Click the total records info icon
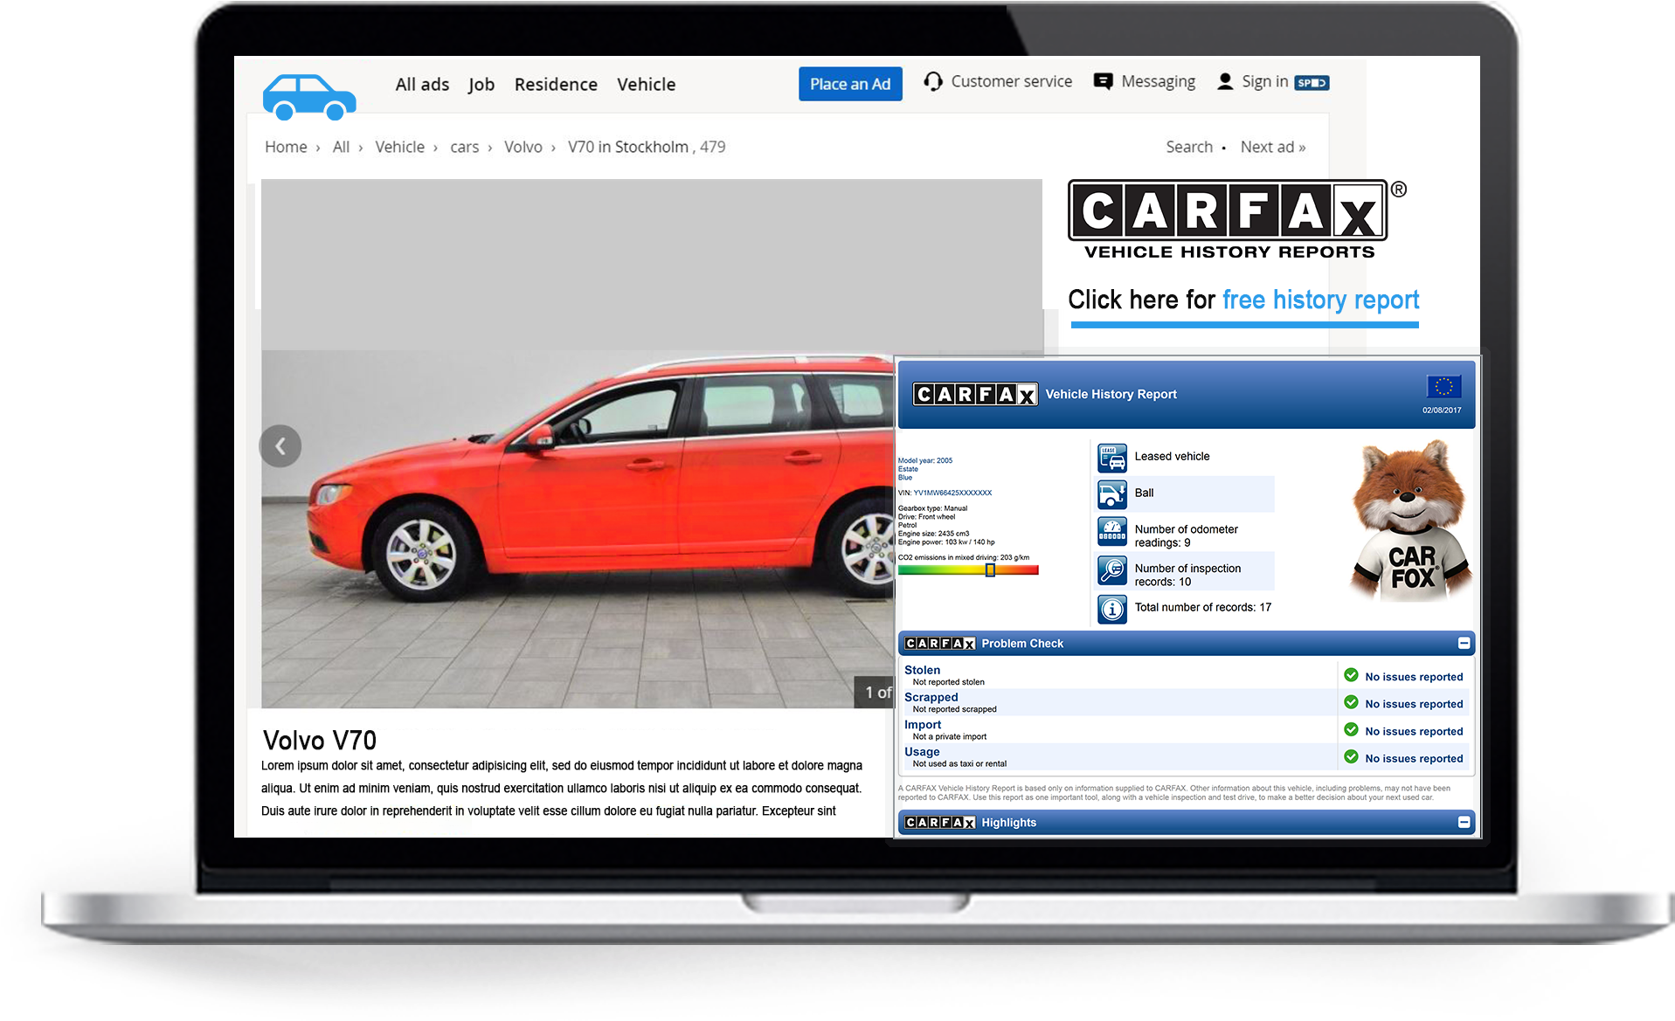 (x=1112, y=609)
